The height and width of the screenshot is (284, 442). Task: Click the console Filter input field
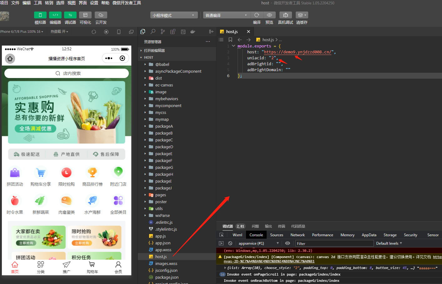[x=334, y=243]
